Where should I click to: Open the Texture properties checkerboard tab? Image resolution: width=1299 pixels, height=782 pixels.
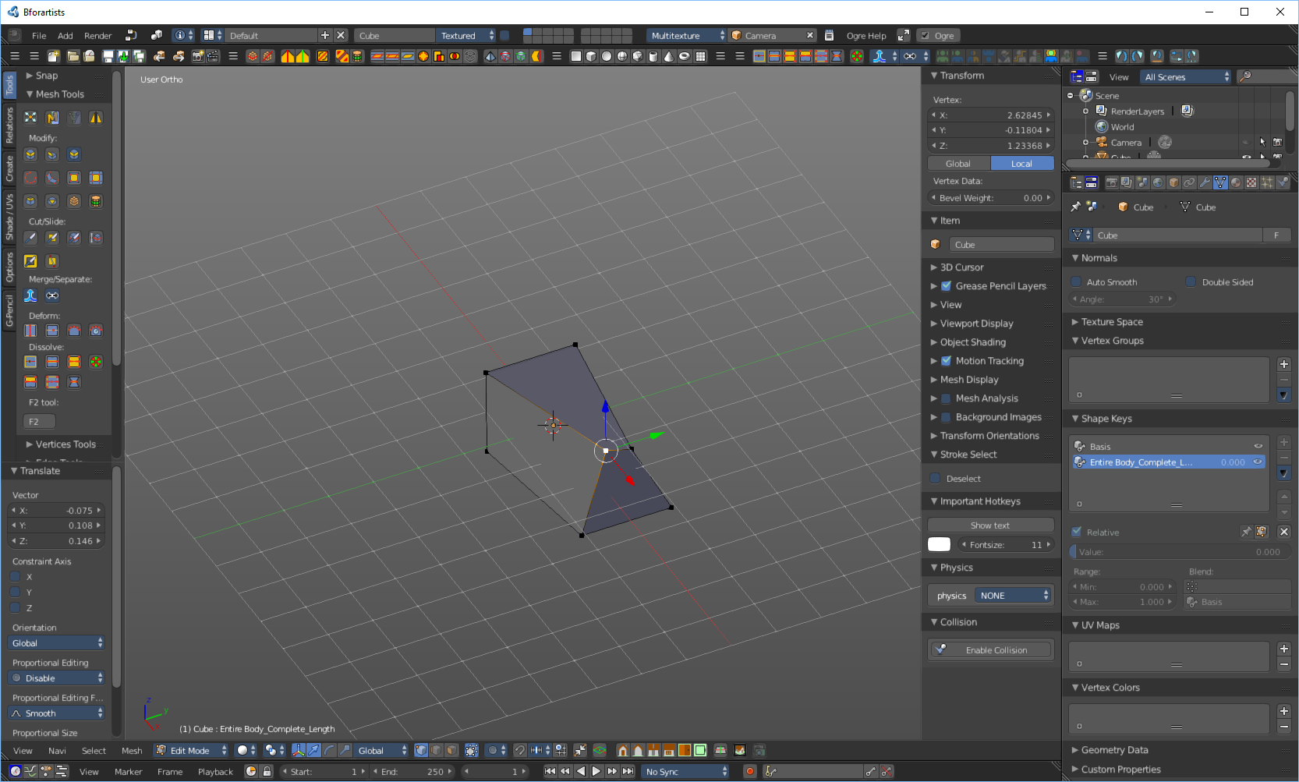(x=1251, y=182)
